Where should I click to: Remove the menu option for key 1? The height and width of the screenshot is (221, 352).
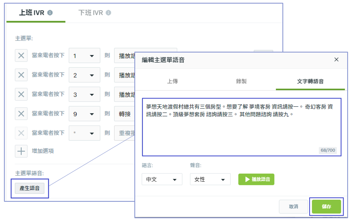(21, 56)
